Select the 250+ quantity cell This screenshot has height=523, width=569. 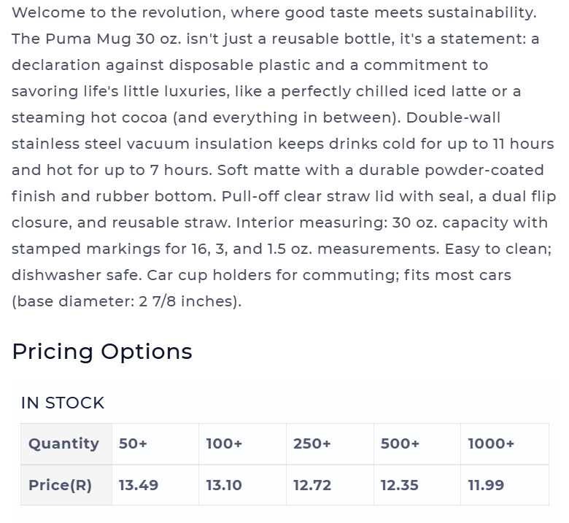[330, 443]
